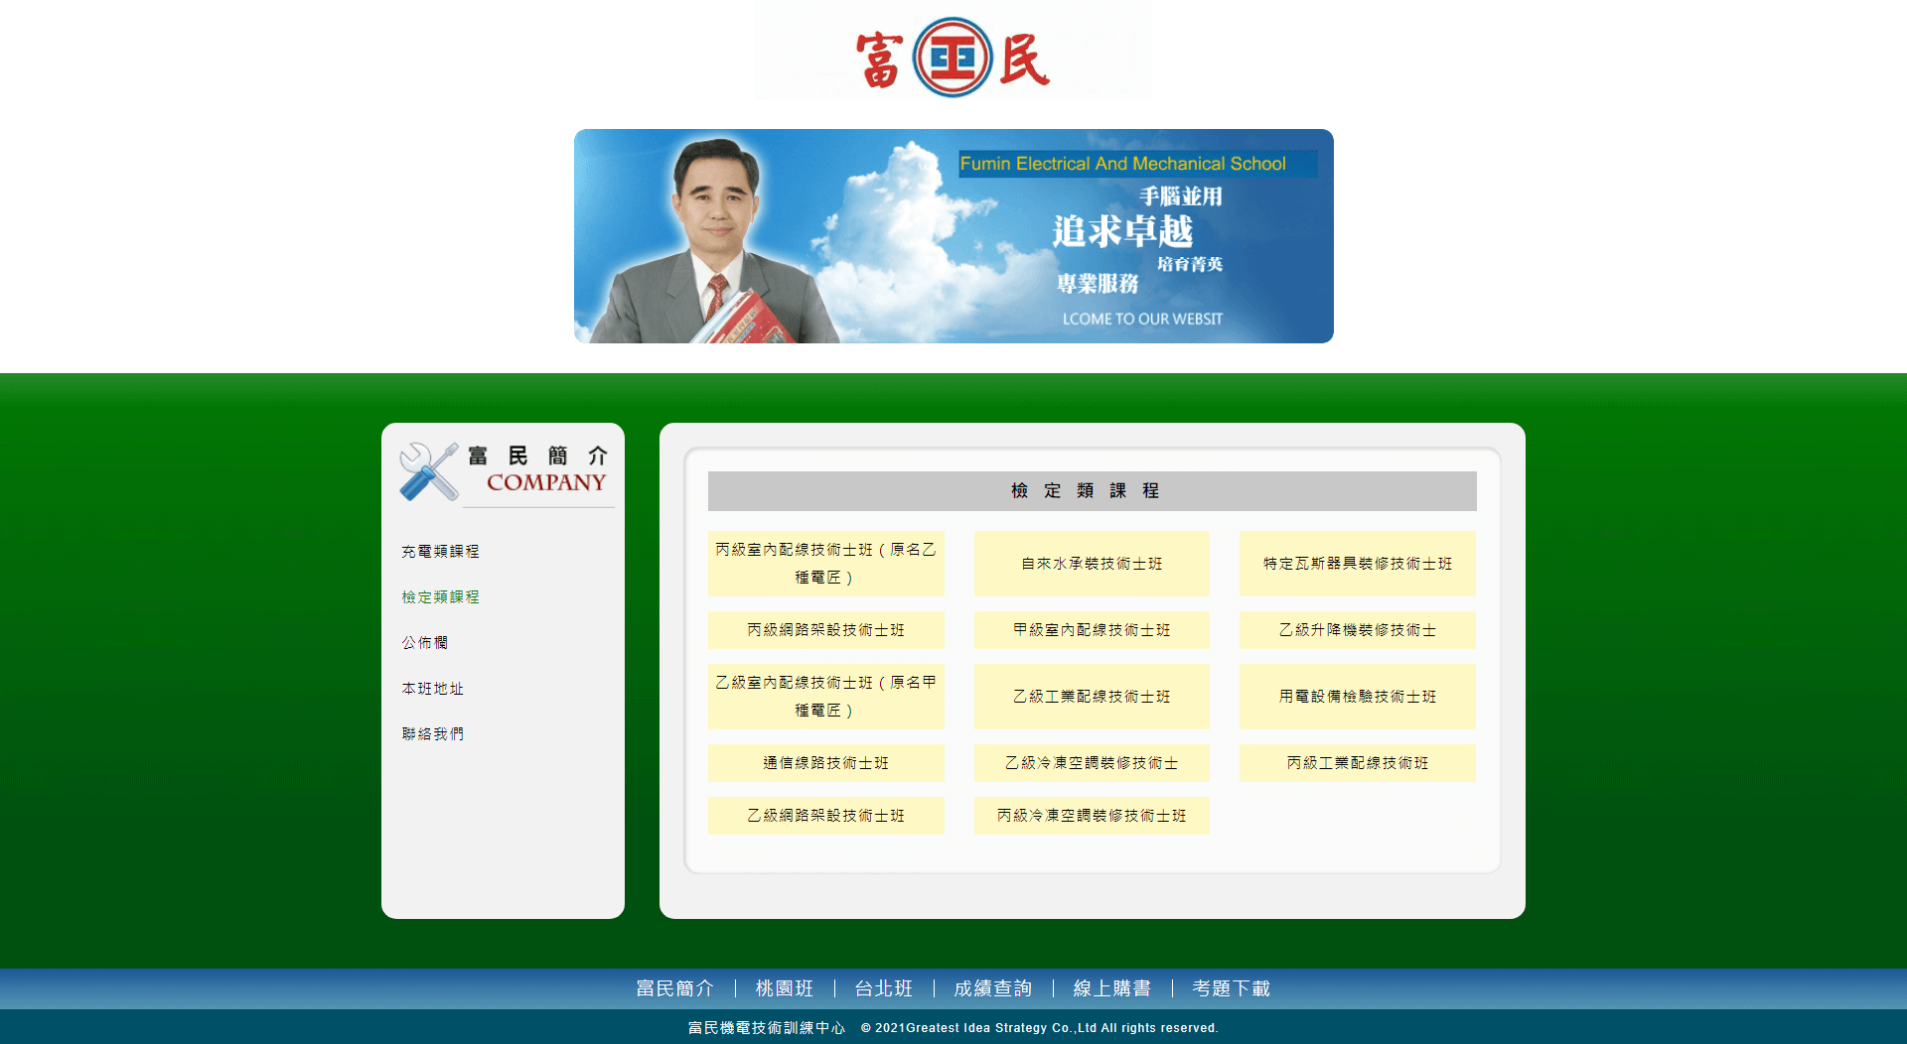The width and height of the screenshot is (1907, 1044).
Task: Open 通信線路技術士班 course
Action: coord(826,763)
